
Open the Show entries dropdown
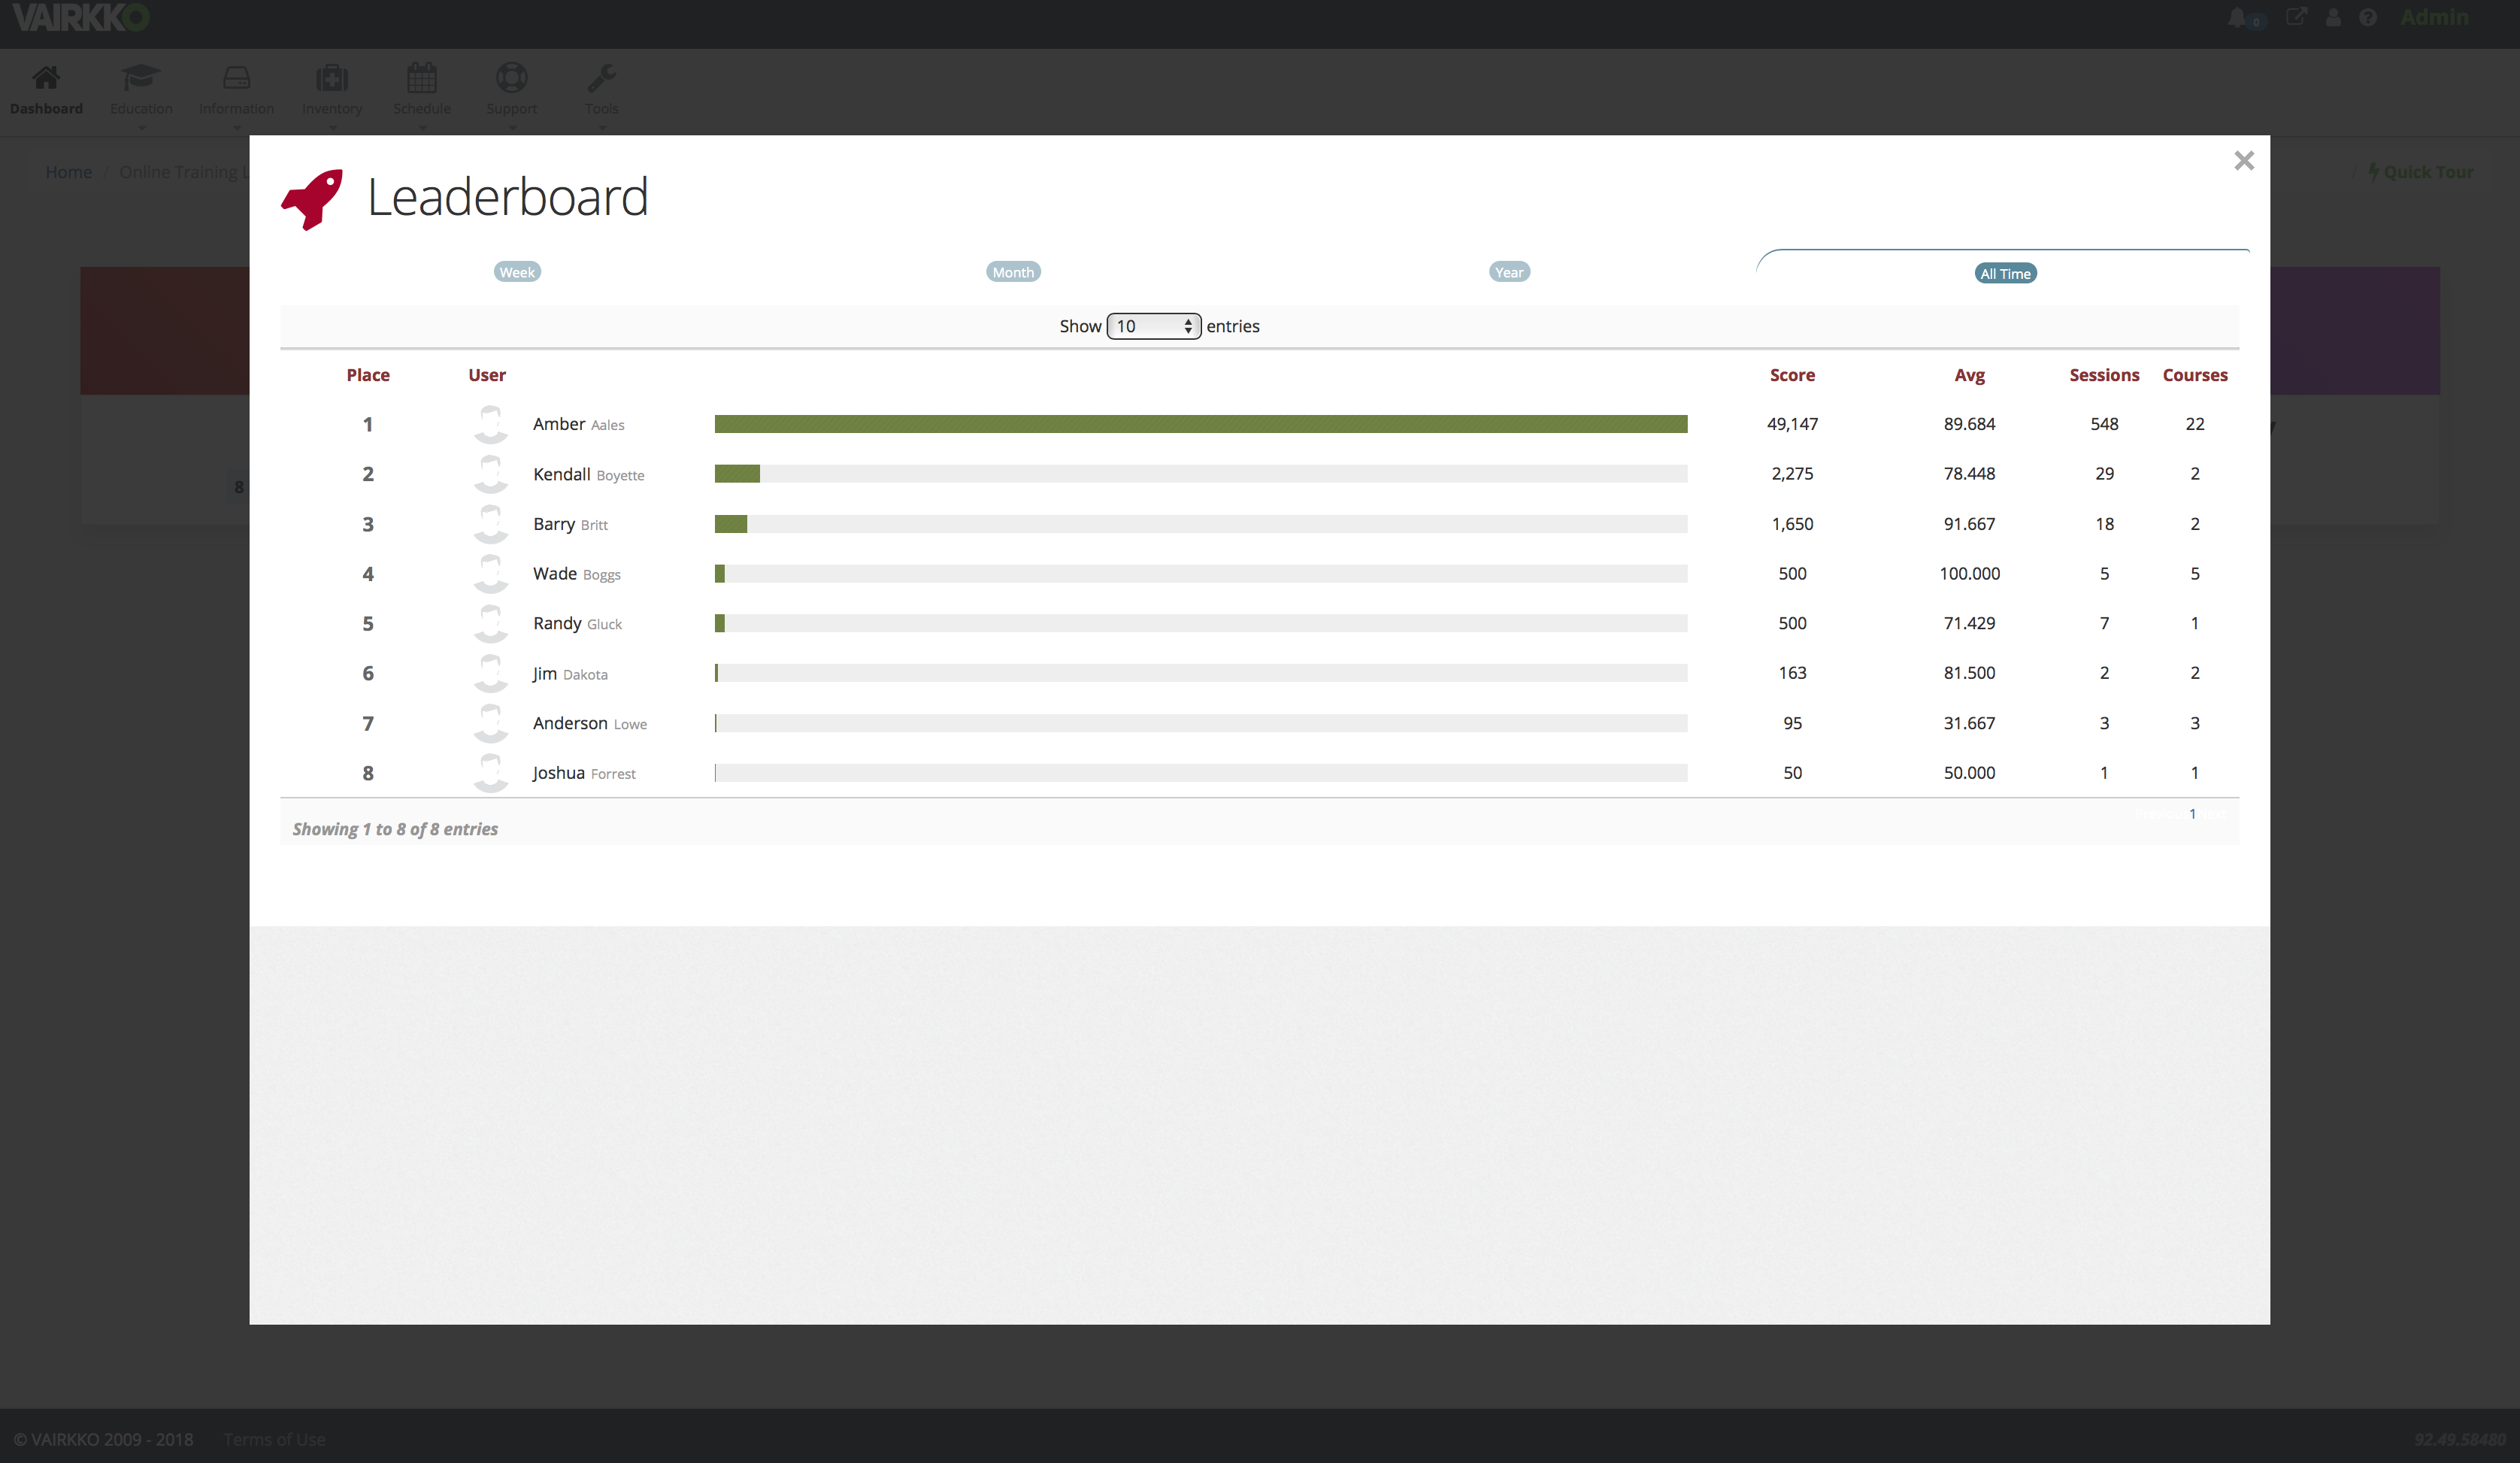[x=1153, y=326]
